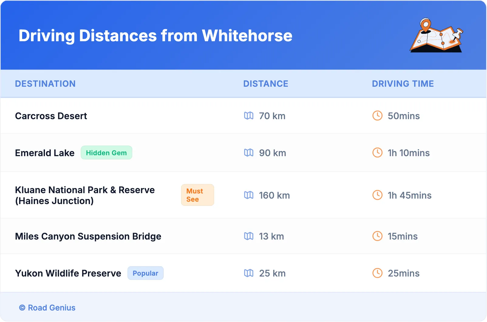Click the DISTANCE column header
The height and width of the screenshot is (322, 487).
pos(266,84)
